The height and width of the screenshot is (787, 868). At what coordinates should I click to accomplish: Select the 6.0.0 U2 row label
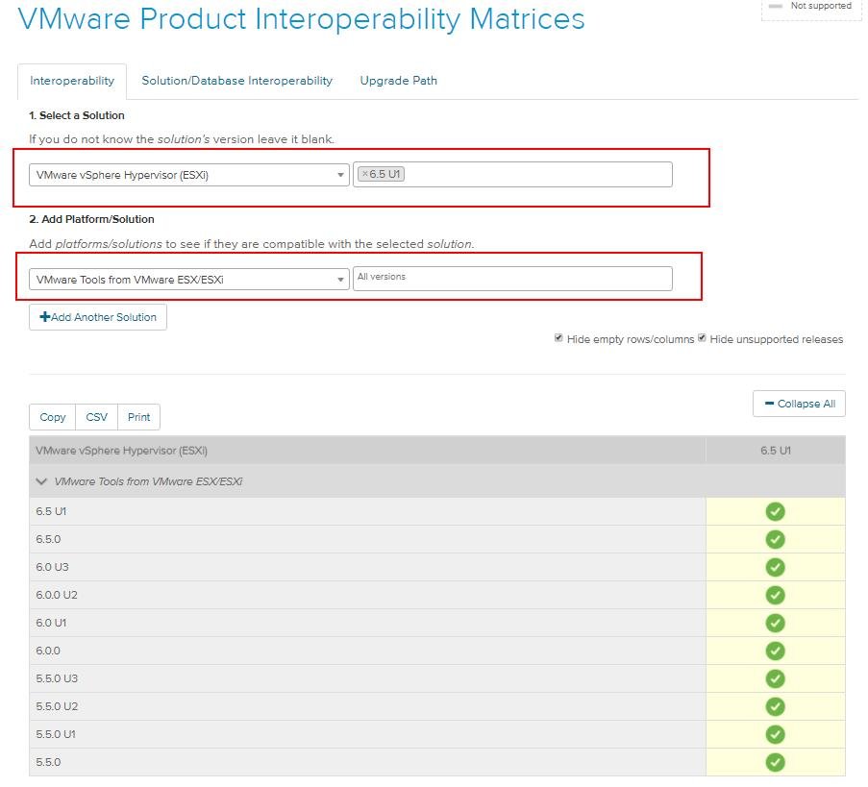pos(57,595)
